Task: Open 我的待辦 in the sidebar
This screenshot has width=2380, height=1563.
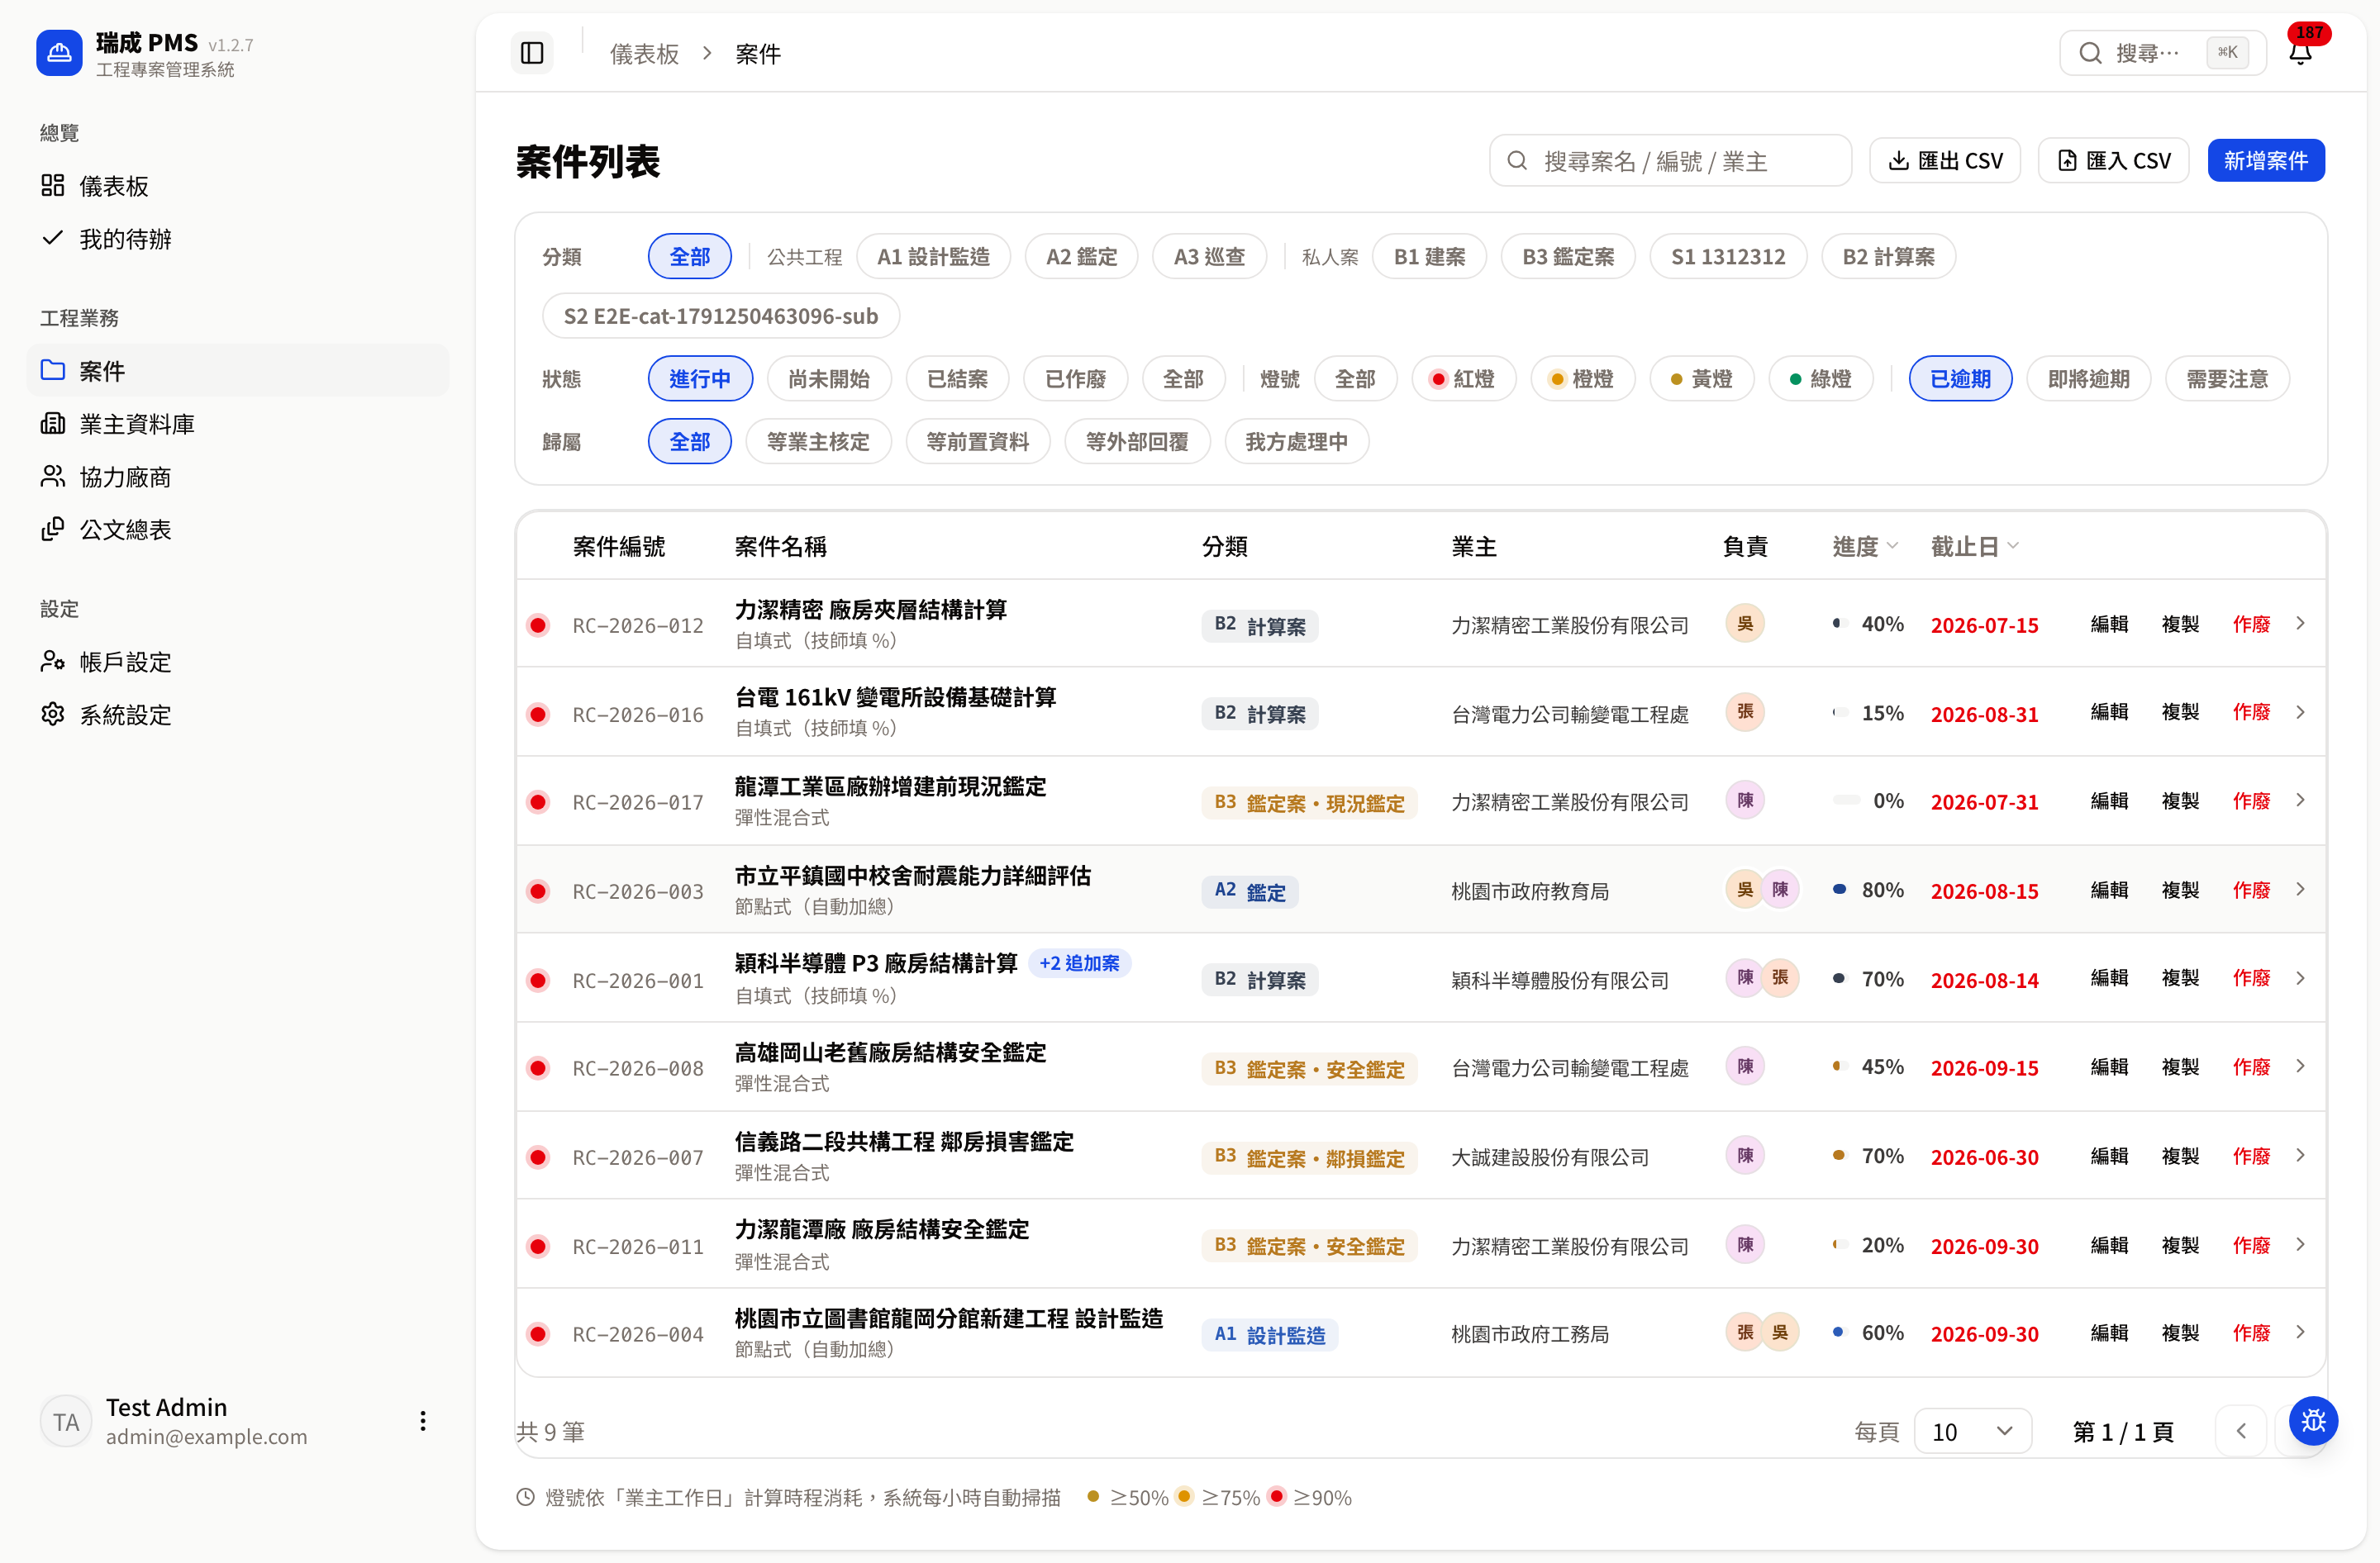Action: tap(238, 239)
